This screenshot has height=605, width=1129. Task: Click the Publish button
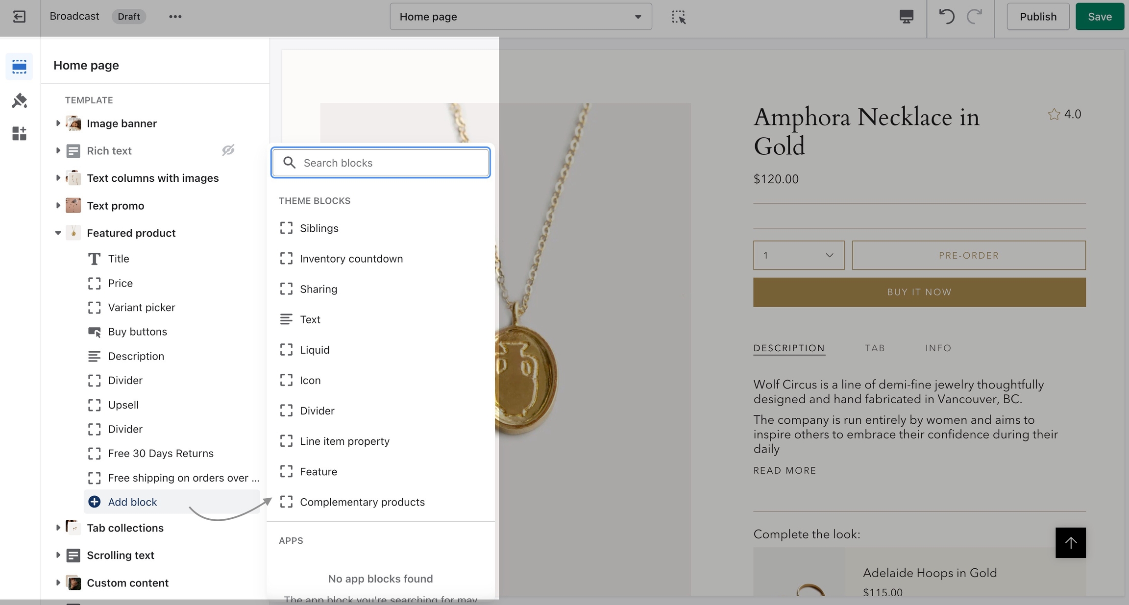(x=1038, y=17)
